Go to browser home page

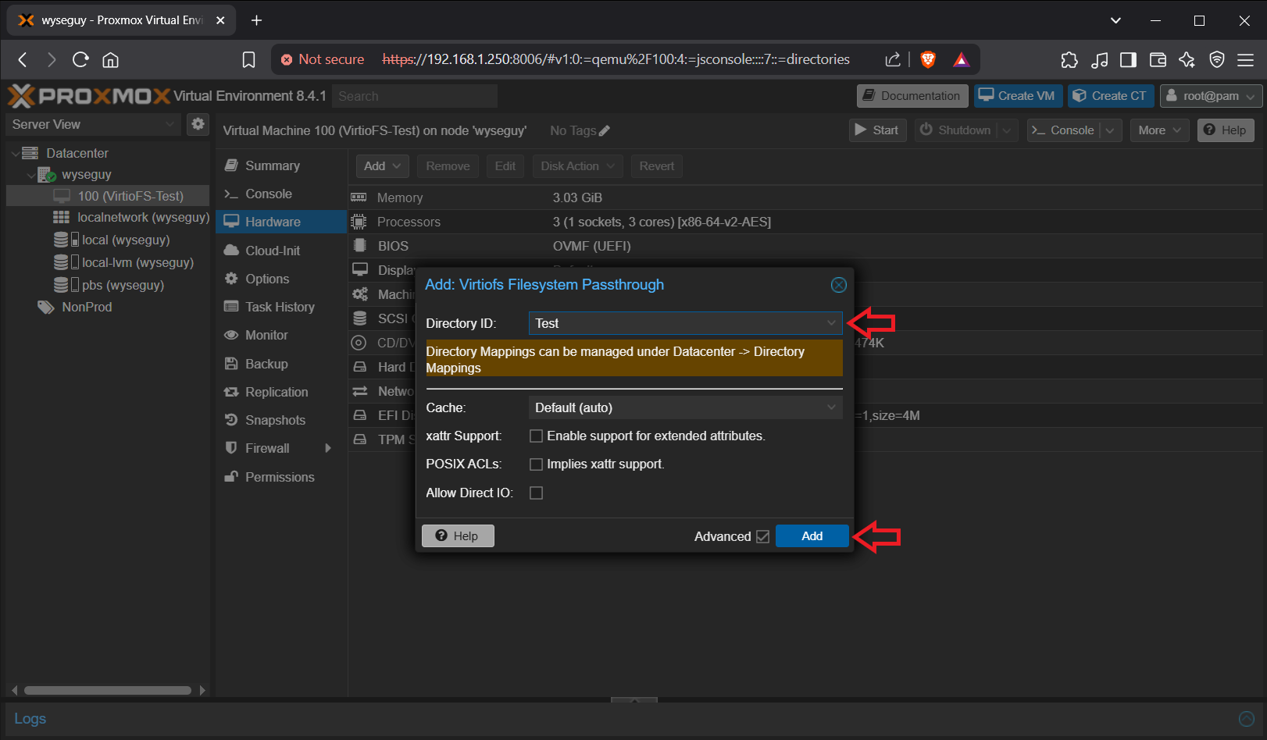click(x=111, y=59)
